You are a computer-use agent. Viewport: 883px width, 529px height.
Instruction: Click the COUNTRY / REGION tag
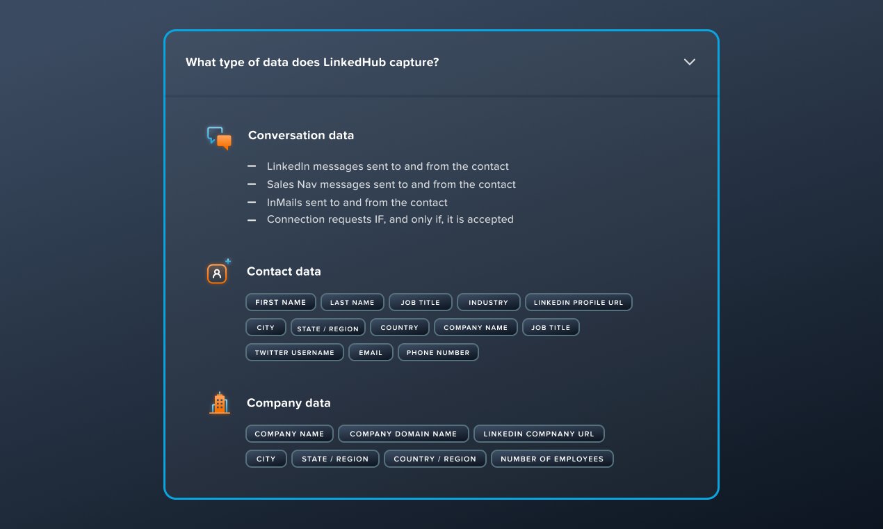[x=435, y=459]
